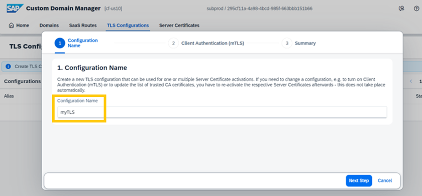Switch to Server Certificates tab
422x196 pixels.
point(179,26)
